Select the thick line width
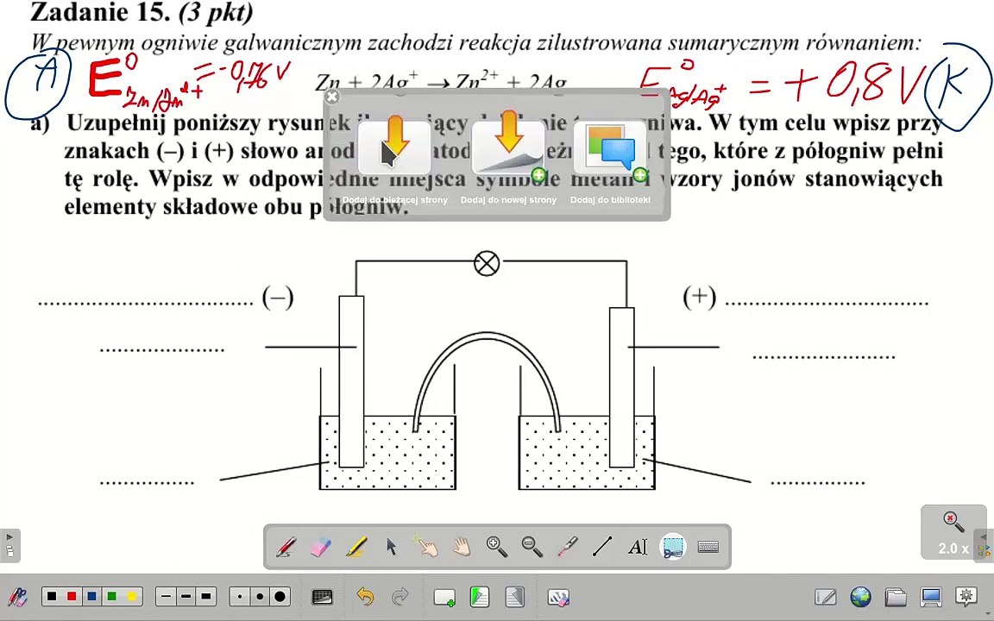 point(206,596)
